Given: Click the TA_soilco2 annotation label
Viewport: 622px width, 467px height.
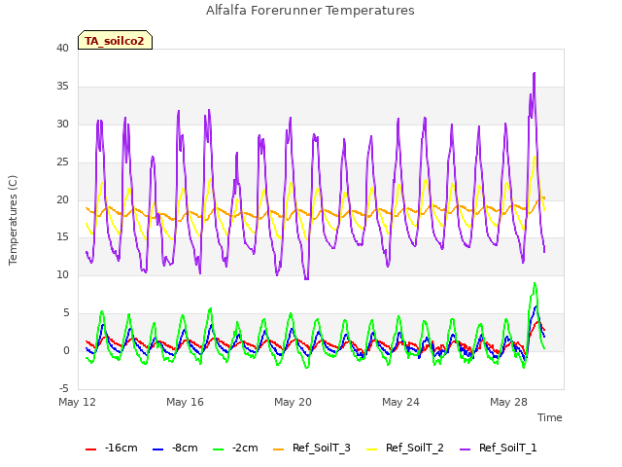Looking at the screenshot, I should click(115, 41).
